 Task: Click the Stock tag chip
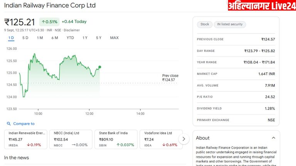coord(205,24)
